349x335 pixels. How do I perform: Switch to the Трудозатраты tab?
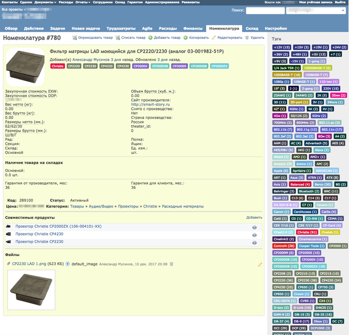tap(121, 28)
